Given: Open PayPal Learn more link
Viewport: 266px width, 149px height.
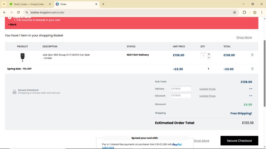Looking at the screenshot, I should coord(108,147).
